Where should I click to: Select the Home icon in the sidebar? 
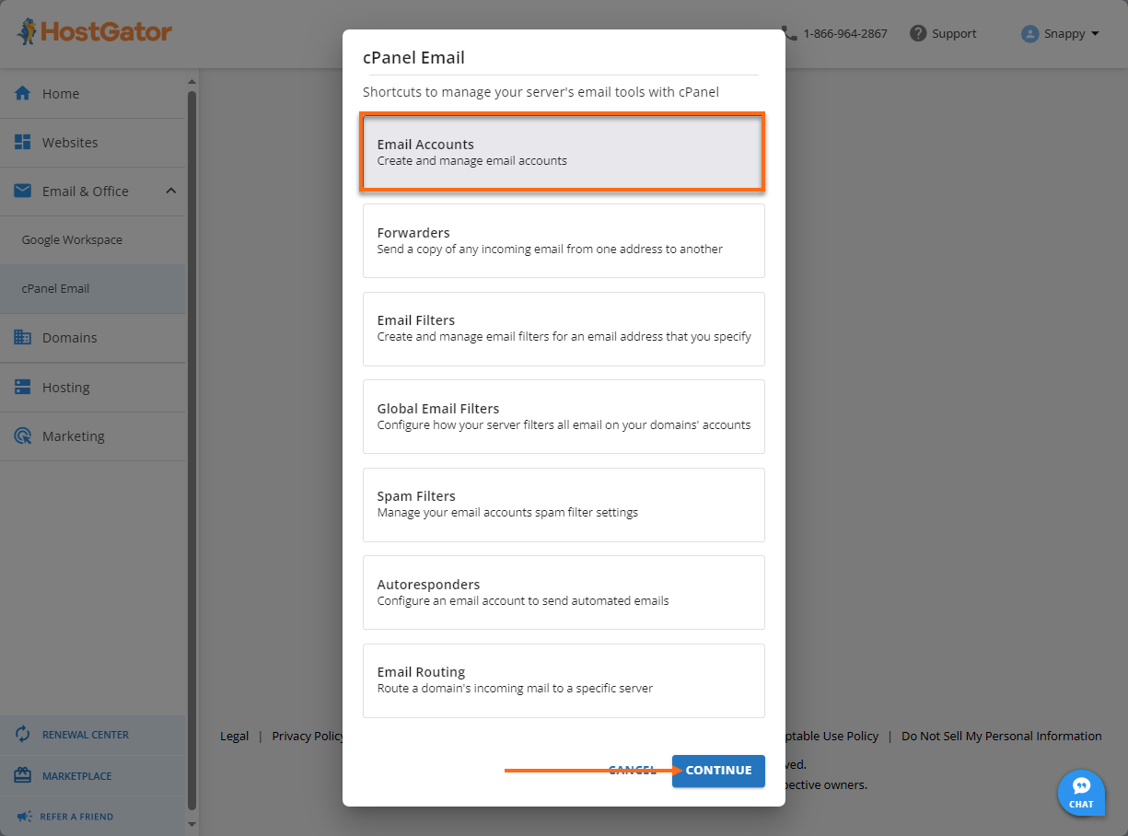22,92
